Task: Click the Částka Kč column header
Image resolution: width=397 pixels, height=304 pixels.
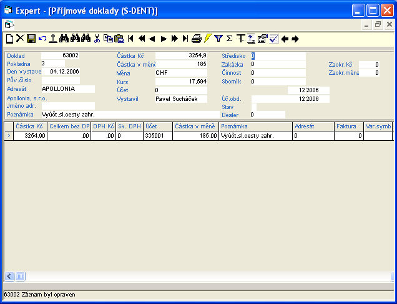Action: pyautogui.click(x=30, y=126)
